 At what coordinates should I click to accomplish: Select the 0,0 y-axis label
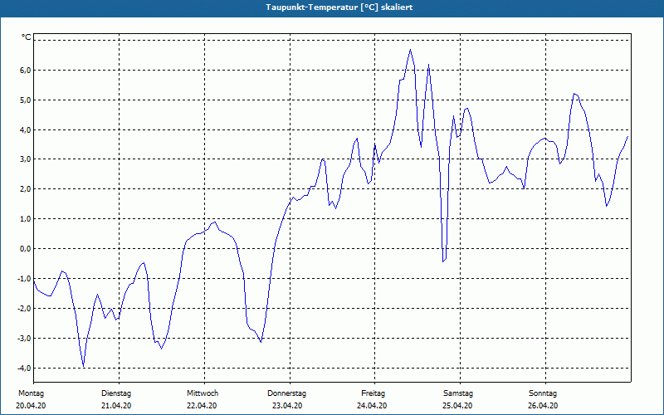tap(26, 248)
